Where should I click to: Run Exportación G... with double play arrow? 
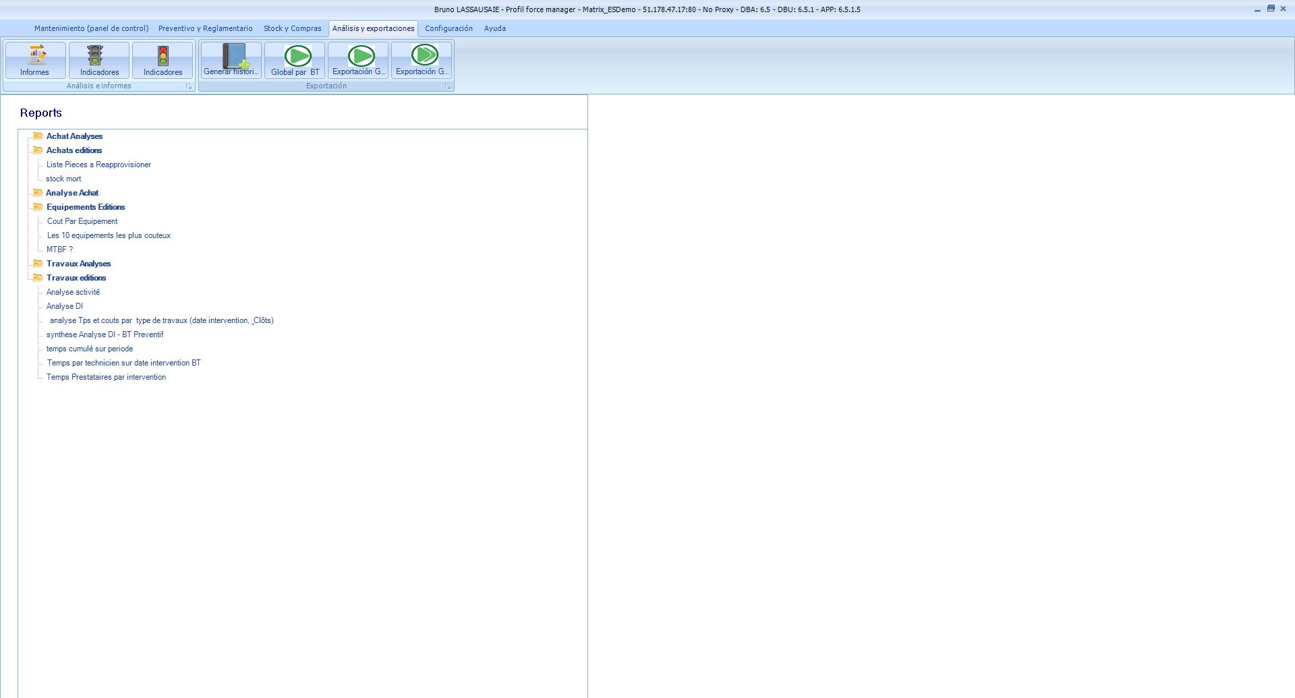pyautogui.click(x=422, y=60)
